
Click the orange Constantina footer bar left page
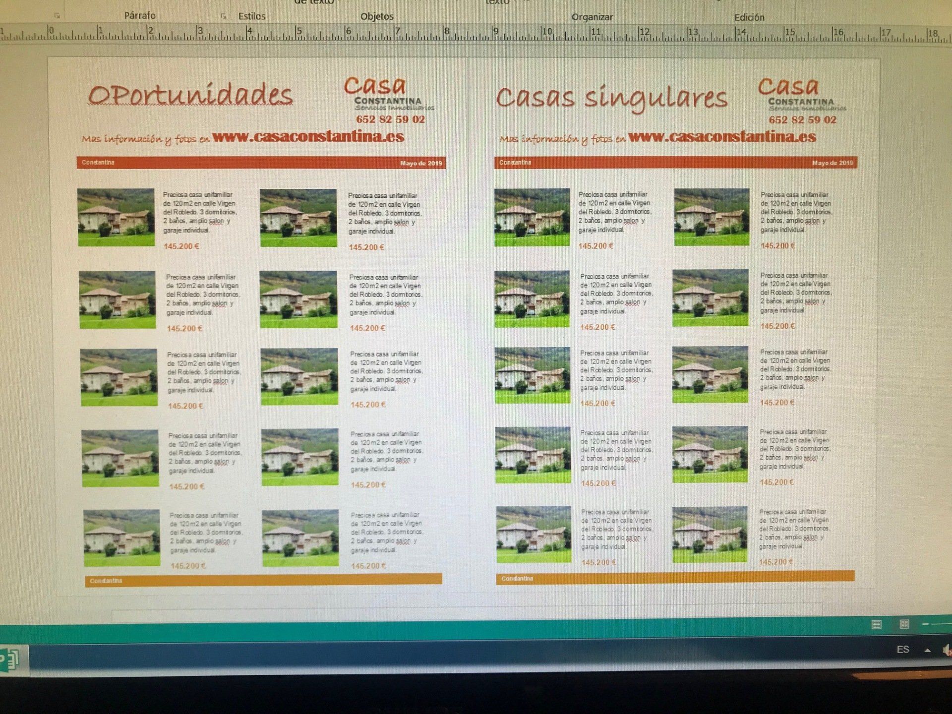pos(263,580)
